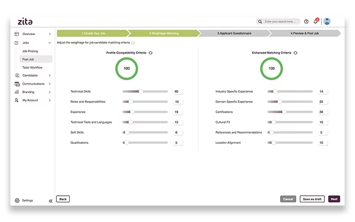Screen dimensions: 355x222
Task: Click the Cancel button
Action: tap(288, 199)
